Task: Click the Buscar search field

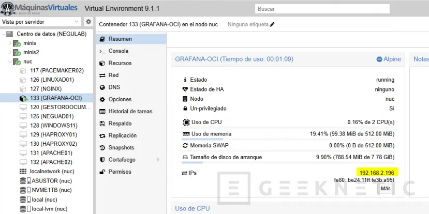Action: [x=322, y=9]
